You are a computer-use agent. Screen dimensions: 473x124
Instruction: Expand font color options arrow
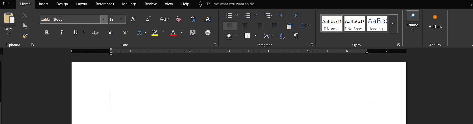181,32
